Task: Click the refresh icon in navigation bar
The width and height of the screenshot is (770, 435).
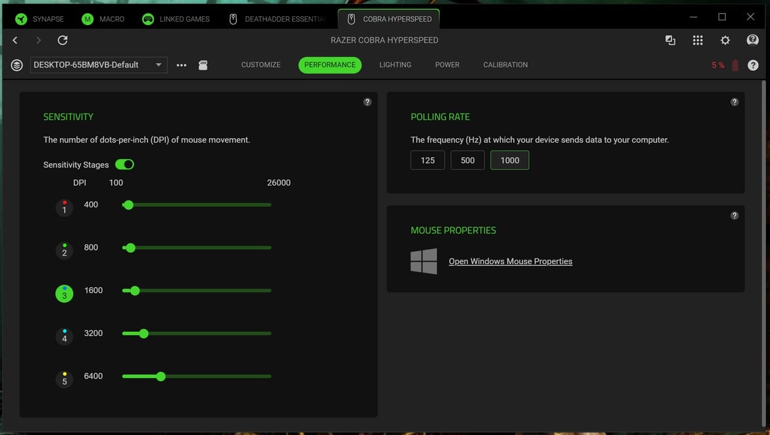Action: point(63,41)
